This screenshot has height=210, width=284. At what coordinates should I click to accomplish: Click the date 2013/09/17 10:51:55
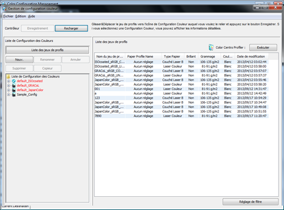252,112
